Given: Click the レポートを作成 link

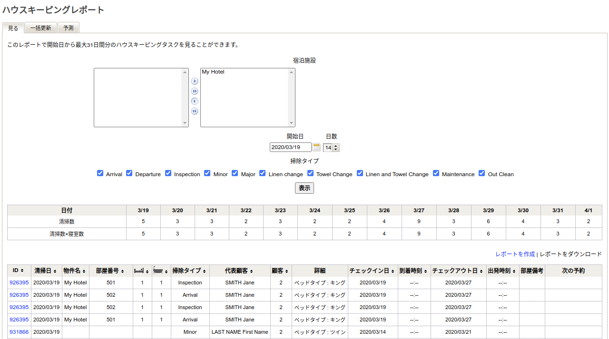Looking at the screenshot, I should (x=515, y=254).
